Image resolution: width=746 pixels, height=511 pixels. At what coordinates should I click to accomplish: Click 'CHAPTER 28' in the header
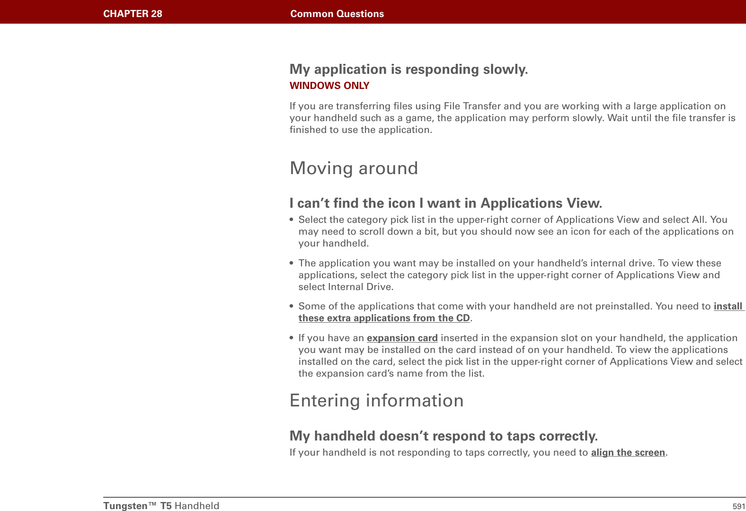click(133, 14)
